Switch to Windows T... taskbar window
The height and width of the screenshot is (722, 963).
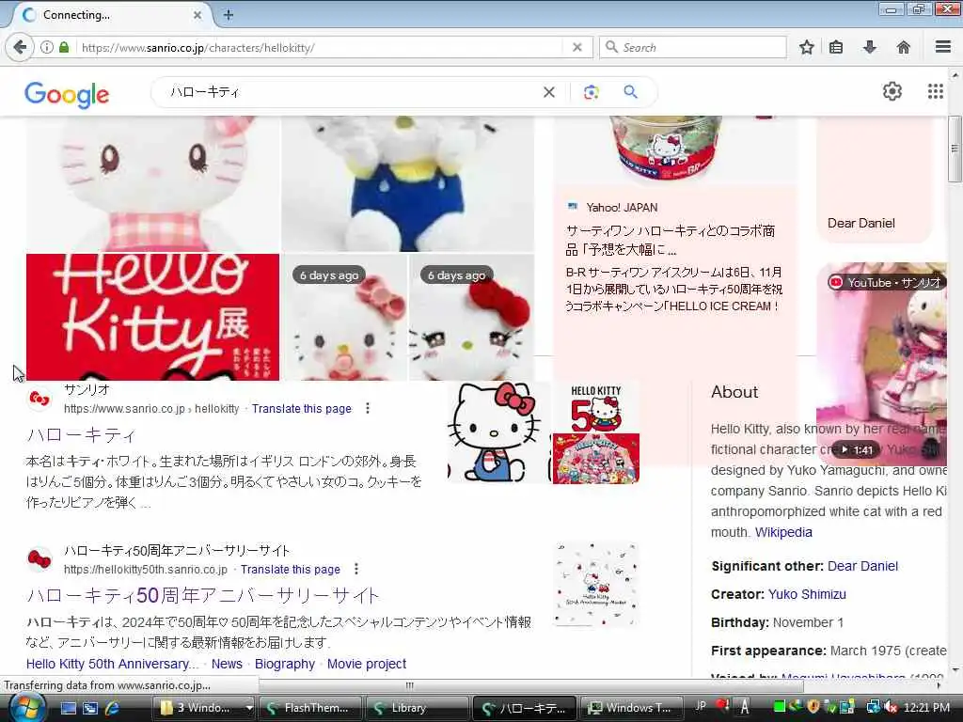coord(631,708)
